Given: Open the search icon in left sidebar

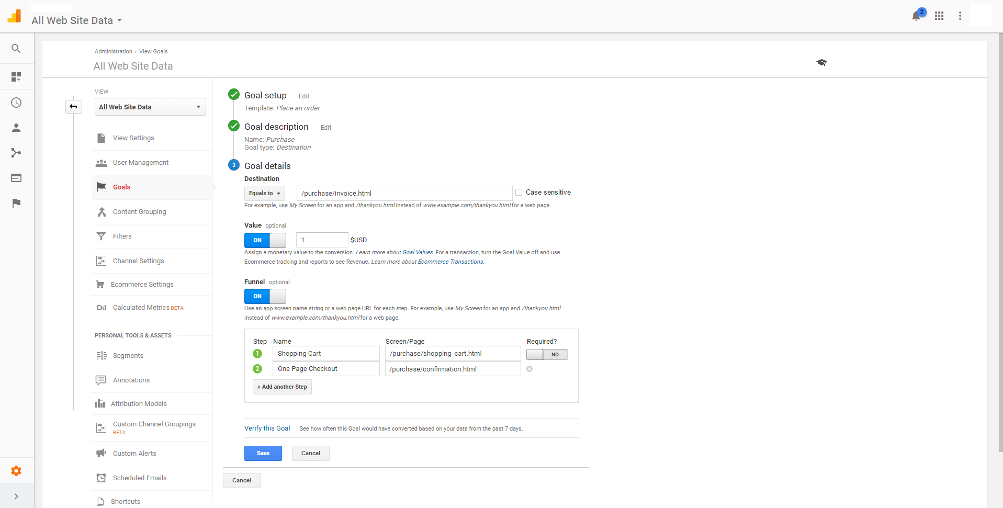Looking at the screenshot, I should coord(16,49).
